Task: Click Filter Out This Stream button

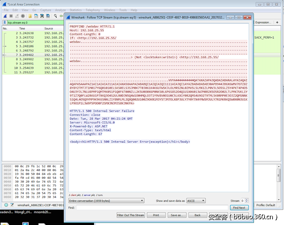Action: pos(130,215)
